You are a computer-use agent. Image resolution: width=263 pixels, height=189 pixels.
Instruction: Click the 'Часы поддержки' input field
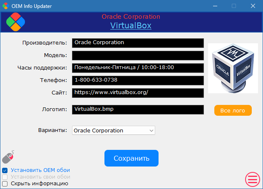(x=138, y=68)
